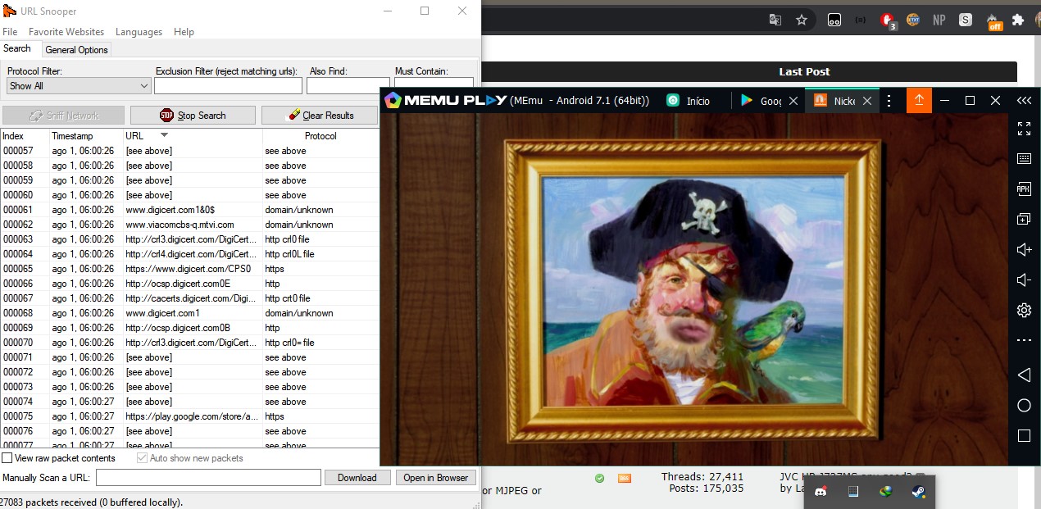1041x509 pixels.
Task: Click MEmu fullscreen icon in sidebar
Action: coord(1024,129)
